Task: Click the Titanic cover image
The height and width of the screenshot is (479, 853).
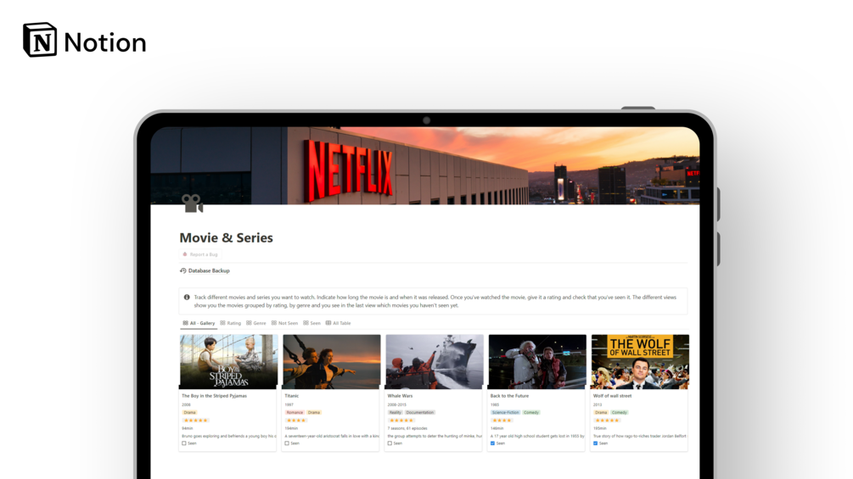Action: [x=331, y=362]
